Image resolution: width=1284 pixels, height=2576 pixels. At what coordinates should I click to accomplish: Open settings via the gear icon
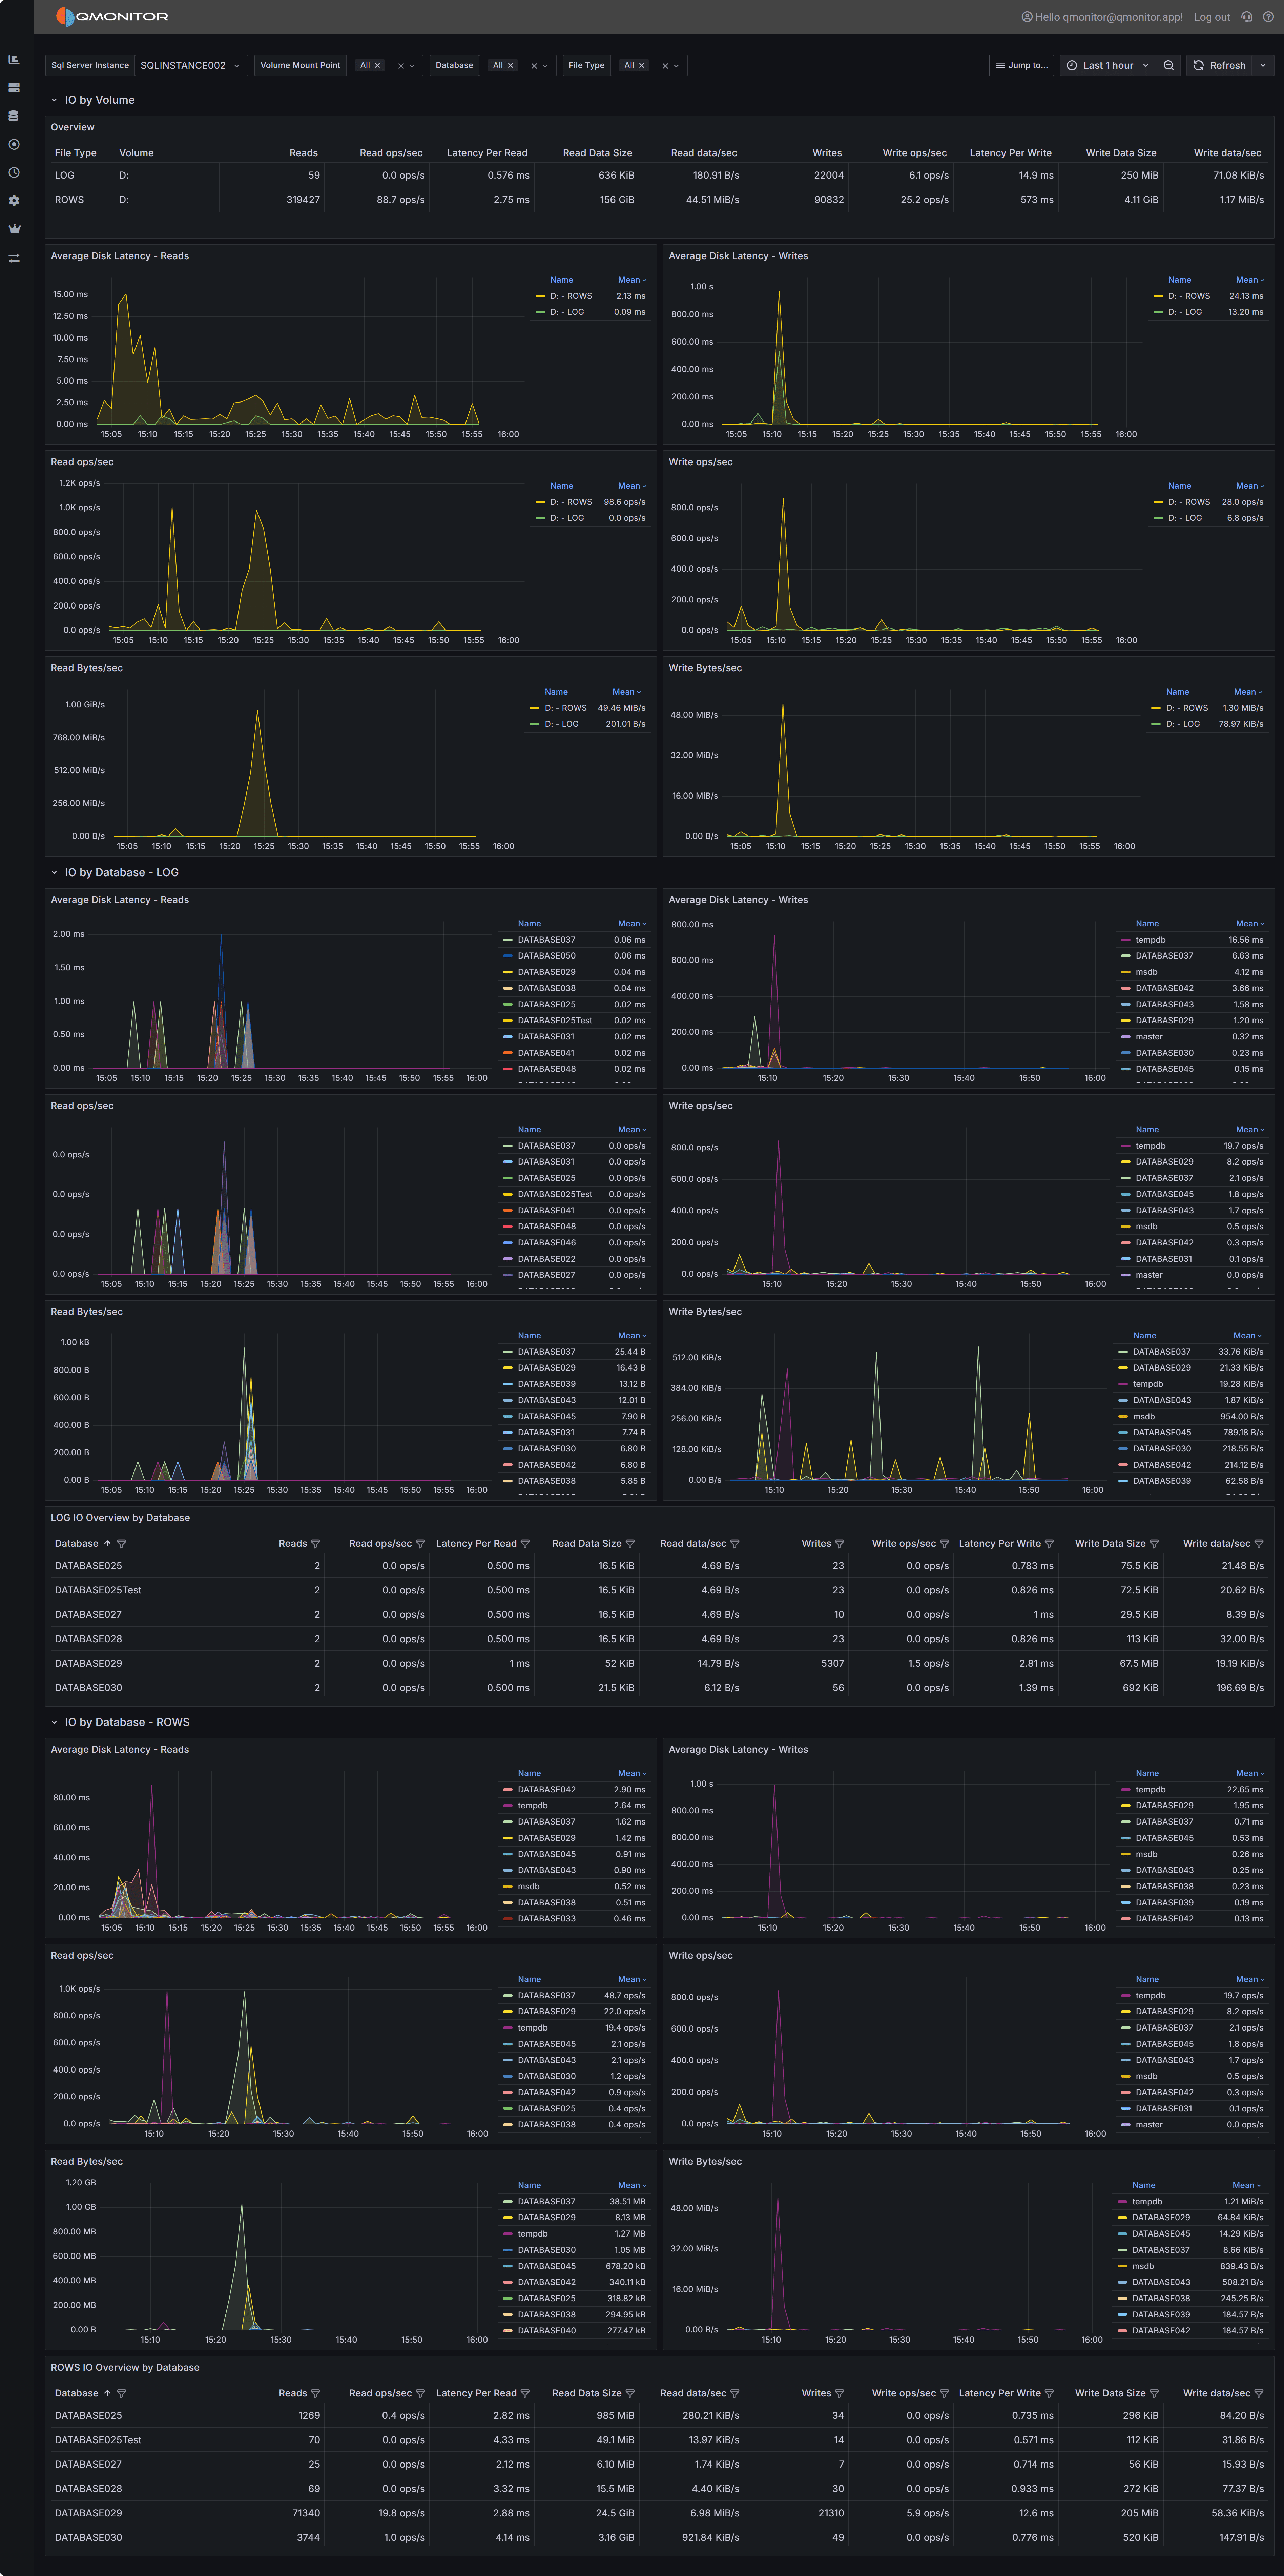[14, 199]
